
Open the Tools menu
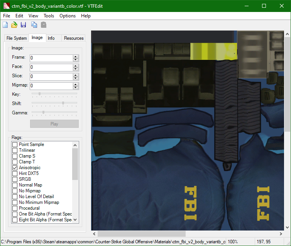pos(49,16)
